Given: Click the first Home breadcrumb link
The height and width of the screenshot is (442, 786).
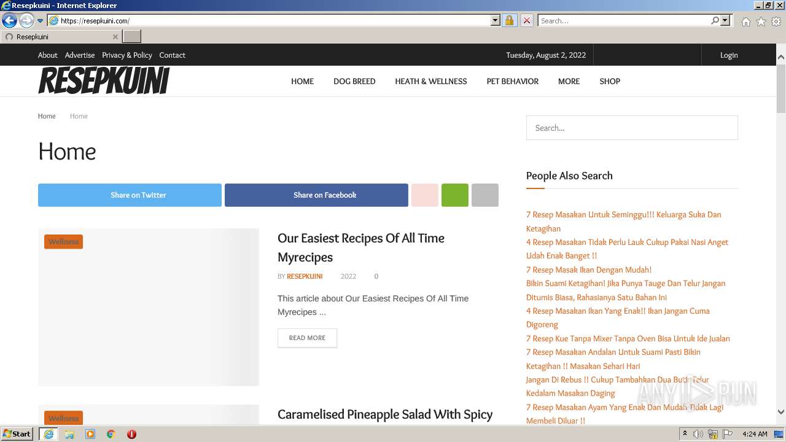Looking at the screenshot, I should click(47, 116).
